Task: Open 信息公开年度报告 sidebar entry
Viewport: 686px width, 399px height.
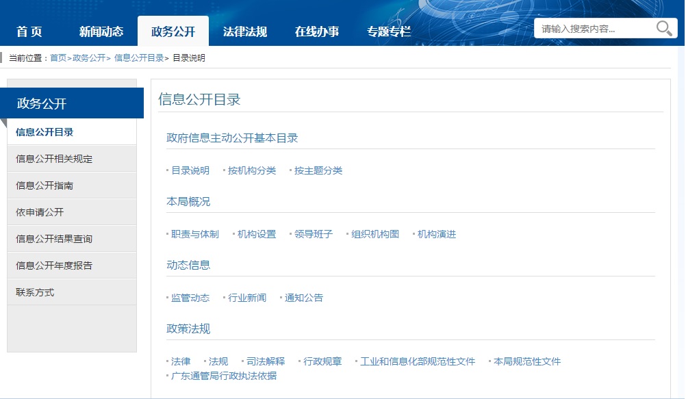Action: pyautogui.click(x=54, y=266)
